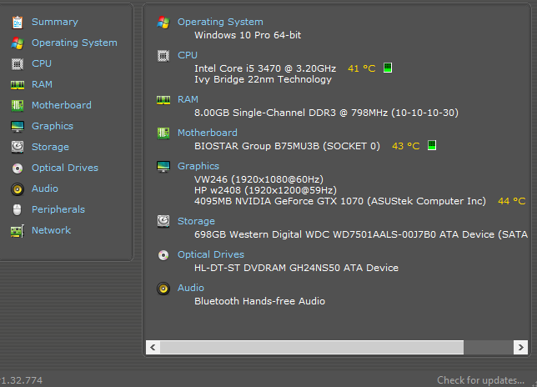Click the green CPU temperature indicator icon

(x=388, y=68)
